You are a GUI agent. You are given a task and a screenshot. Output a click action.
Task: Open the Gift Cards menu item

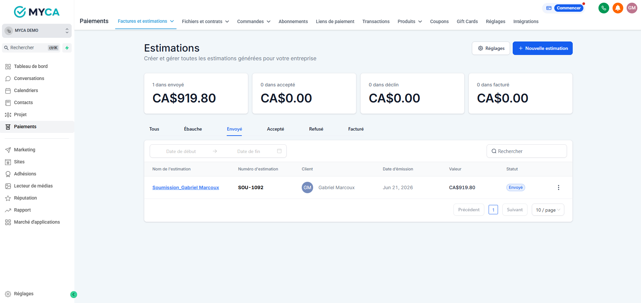pyautogui.click(x=467, y=21)
